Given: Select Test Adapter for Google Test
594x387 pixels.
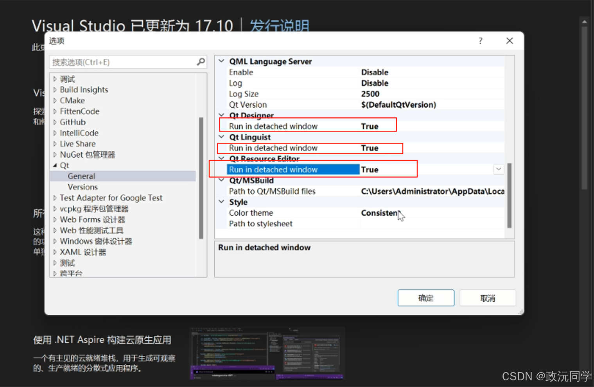Looking at the screenshot, I should click(111, 198).
